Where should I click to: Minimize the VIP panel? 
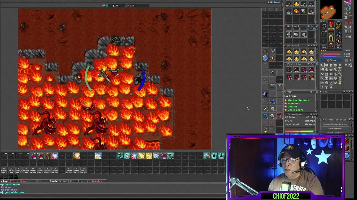[314, 92]
